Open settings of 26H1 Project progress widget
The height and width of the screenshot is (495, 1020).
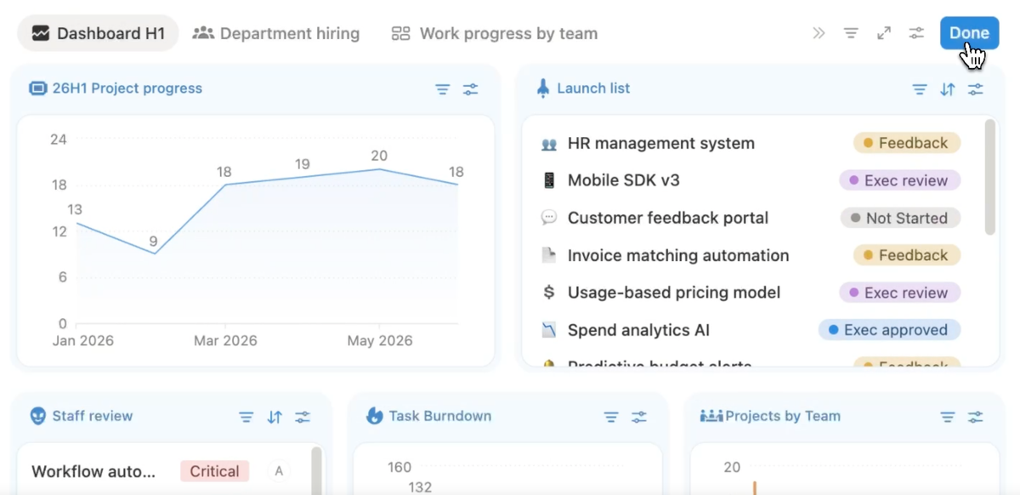471,88
